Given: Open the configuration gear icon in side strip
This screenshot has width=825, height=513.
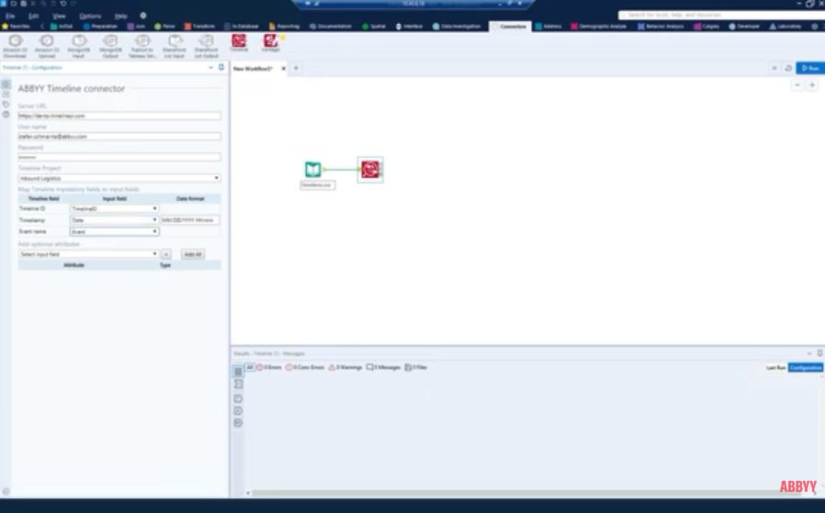Looking at the screenshot, I should [x=6, y=84].
